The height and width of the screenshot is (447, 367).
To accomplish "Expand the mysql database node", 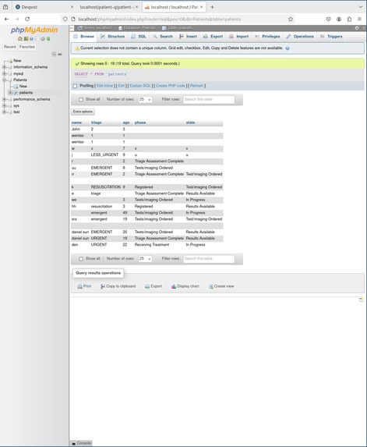I will (4, 73).
